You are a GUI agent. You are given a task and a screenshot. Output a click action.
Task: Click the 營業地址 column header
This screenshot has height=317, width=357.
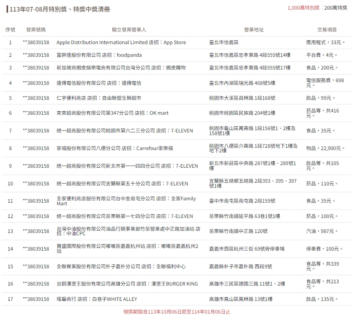pyautogui.click(x=254, y=30)
